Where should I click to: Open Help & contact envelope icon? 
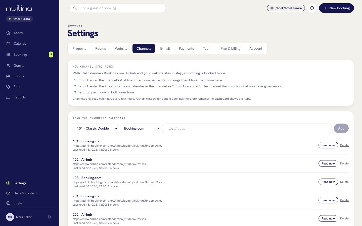pos(8,193)
